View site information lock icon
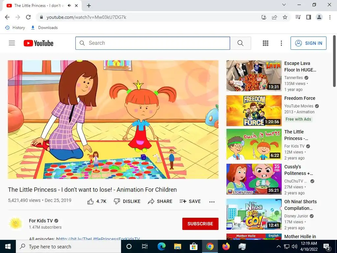 tap(41, 17)
